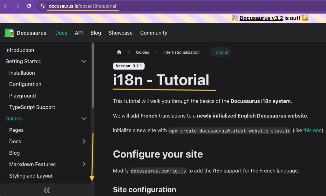Viewport: 326px width, 196px height.
Task: Click the Docusaurus dinosaur logo
Action: (x=9, y=33)
